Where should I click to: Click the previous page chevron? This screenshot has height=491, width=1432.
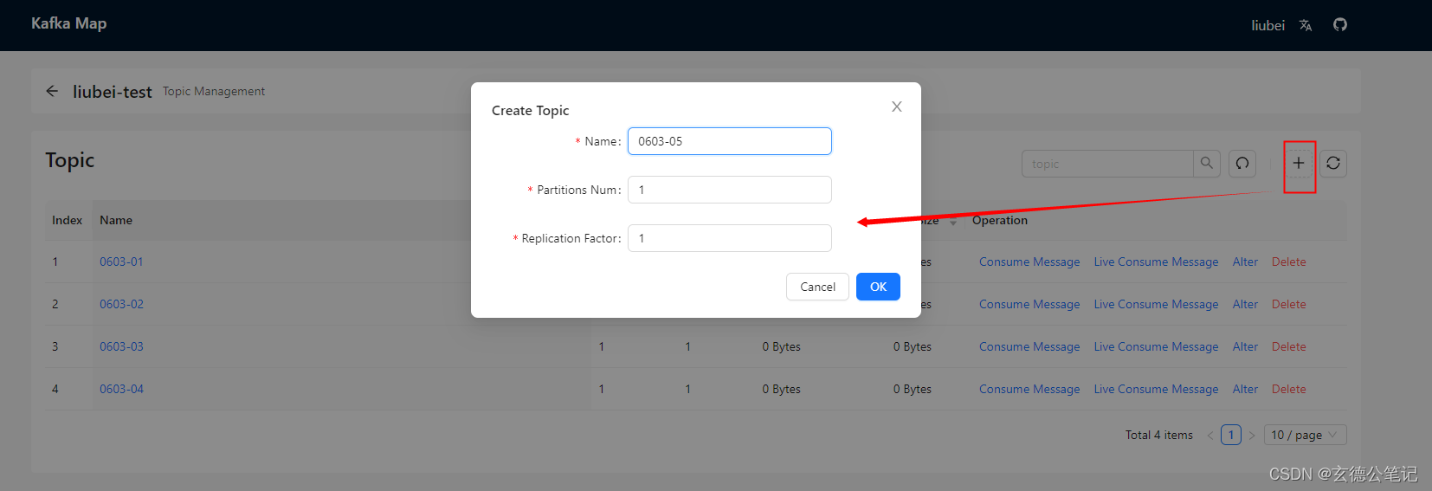click(x=1209, y=435)
